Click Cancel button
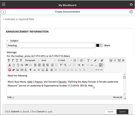Screen dimensions: 135x115 tap(110, 111)
